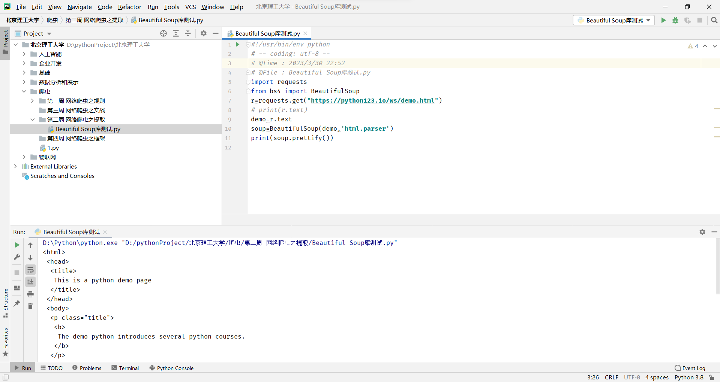720x382 pixels.
Task: Click the Run panel stop square
Action: coord(17,273)
